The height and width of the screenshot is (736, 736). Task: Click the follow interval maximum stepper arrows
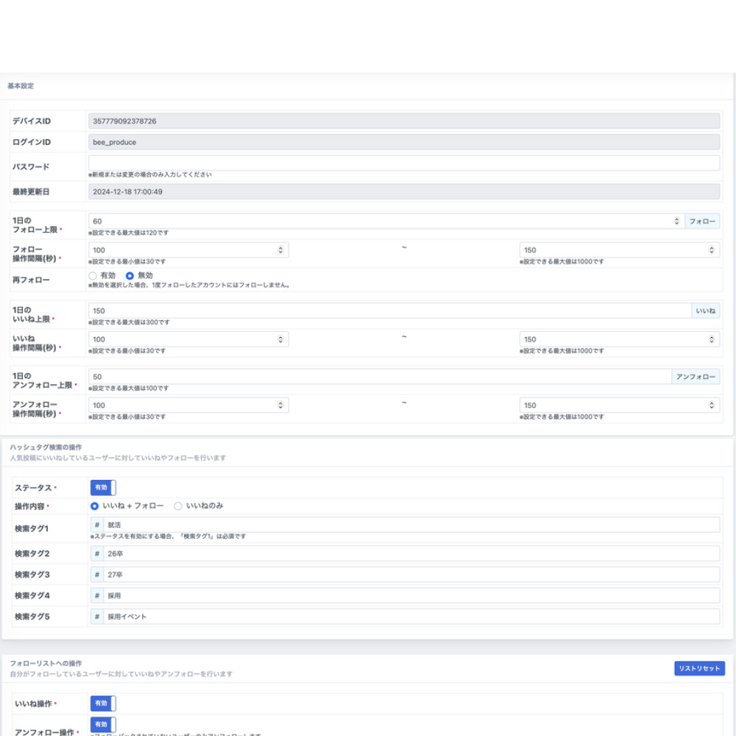coord(711,250)
